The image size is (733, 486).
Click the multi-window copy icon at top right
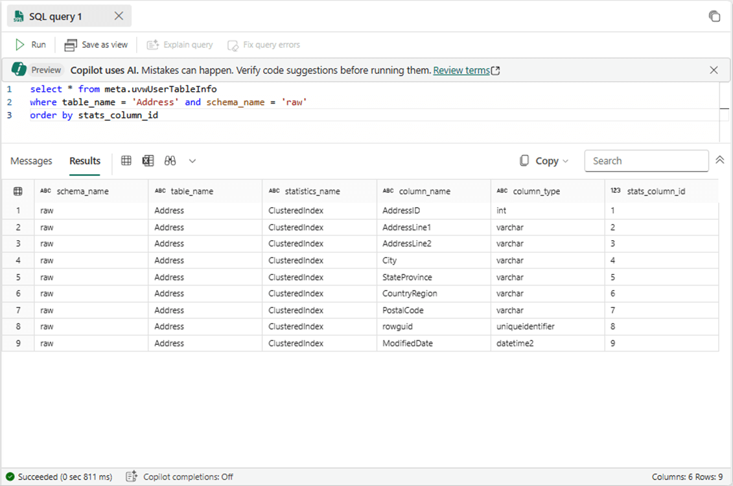(x=714, y=16)
